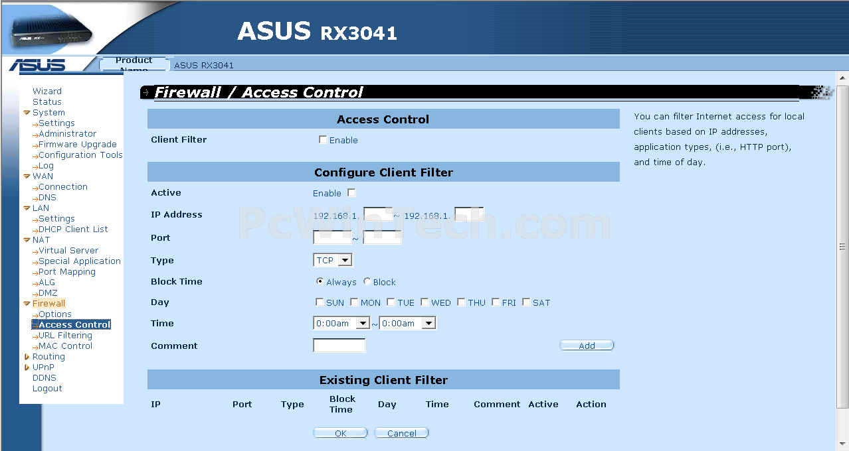Screen dimensions: 849x451
Task: Open the ALG page
Action: (47, 283)
